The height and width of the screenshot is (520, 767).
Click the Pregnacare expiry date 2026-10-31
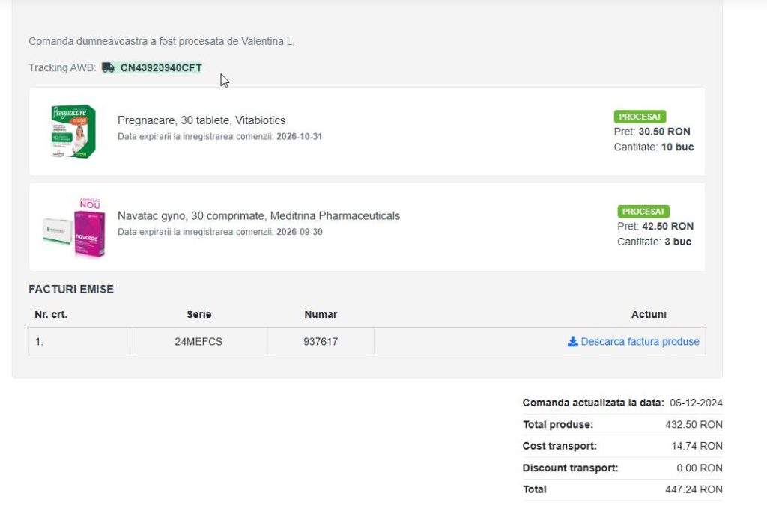tap(299, 136)
